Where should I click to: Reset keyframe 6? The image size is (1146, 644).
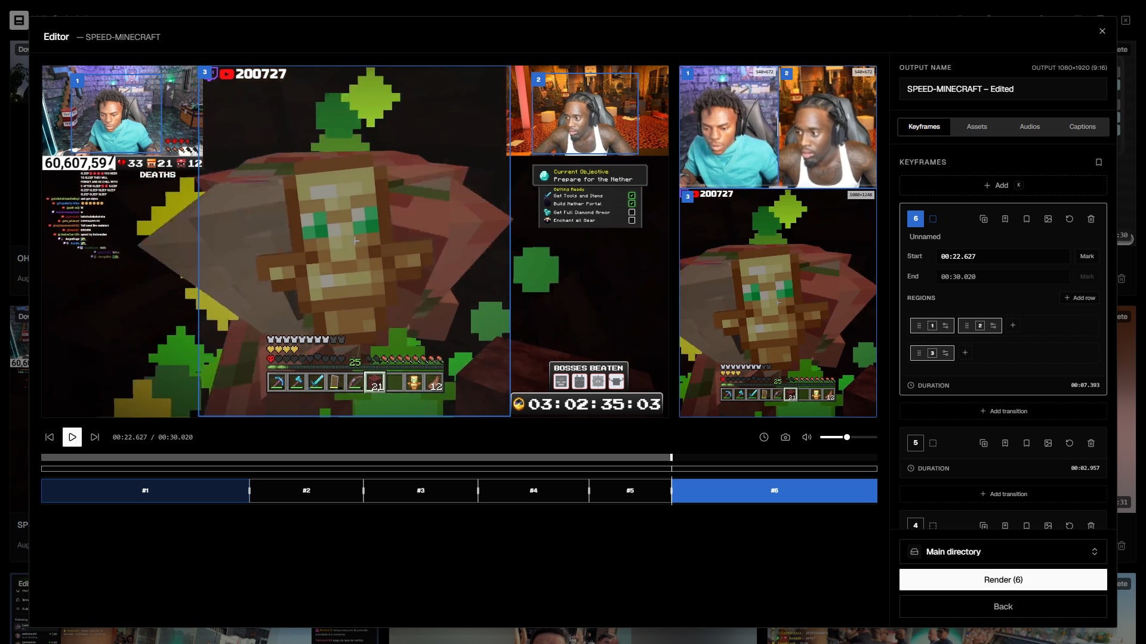point(1069,219)
